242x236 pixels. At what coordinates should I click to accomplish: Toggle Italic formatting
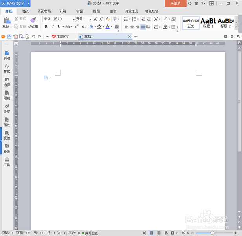coord(53,27)
